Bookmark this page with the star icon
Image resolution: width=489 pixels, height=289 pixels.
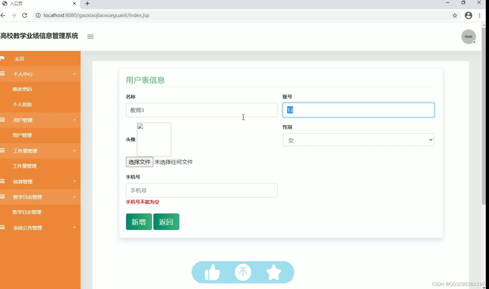click(x=455, y=16)
